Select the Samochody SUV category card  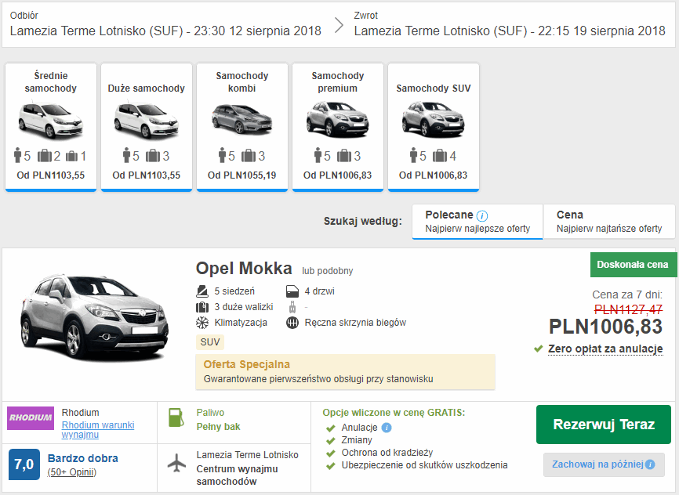click(x=434, y=126)
